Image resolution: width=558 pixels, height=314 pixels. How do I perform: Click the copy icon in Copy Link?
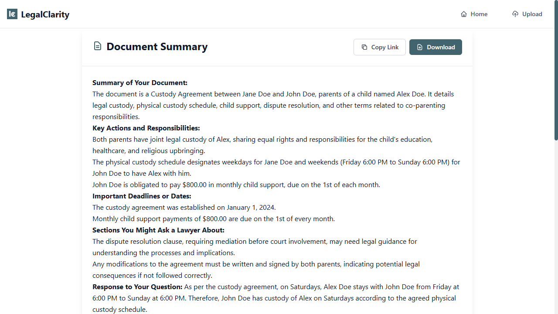tap(364, 47)
